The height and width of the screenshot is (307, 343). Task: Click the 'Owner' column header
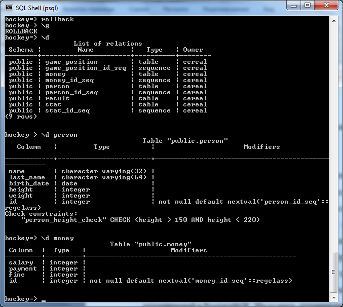click(x=193, y=50)
